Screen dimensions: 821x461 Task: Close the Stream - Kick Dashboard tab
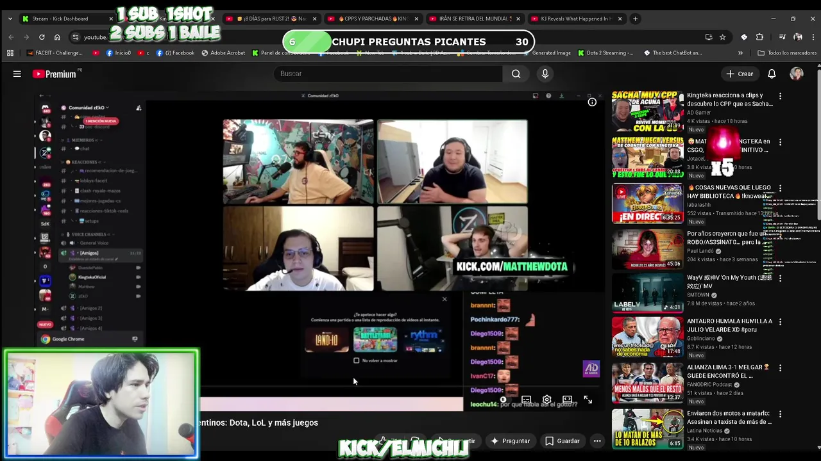click(110, 19)
